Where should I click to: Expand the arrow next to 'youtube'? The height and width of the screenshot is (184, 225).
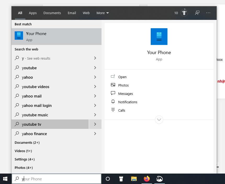[95, 68]
